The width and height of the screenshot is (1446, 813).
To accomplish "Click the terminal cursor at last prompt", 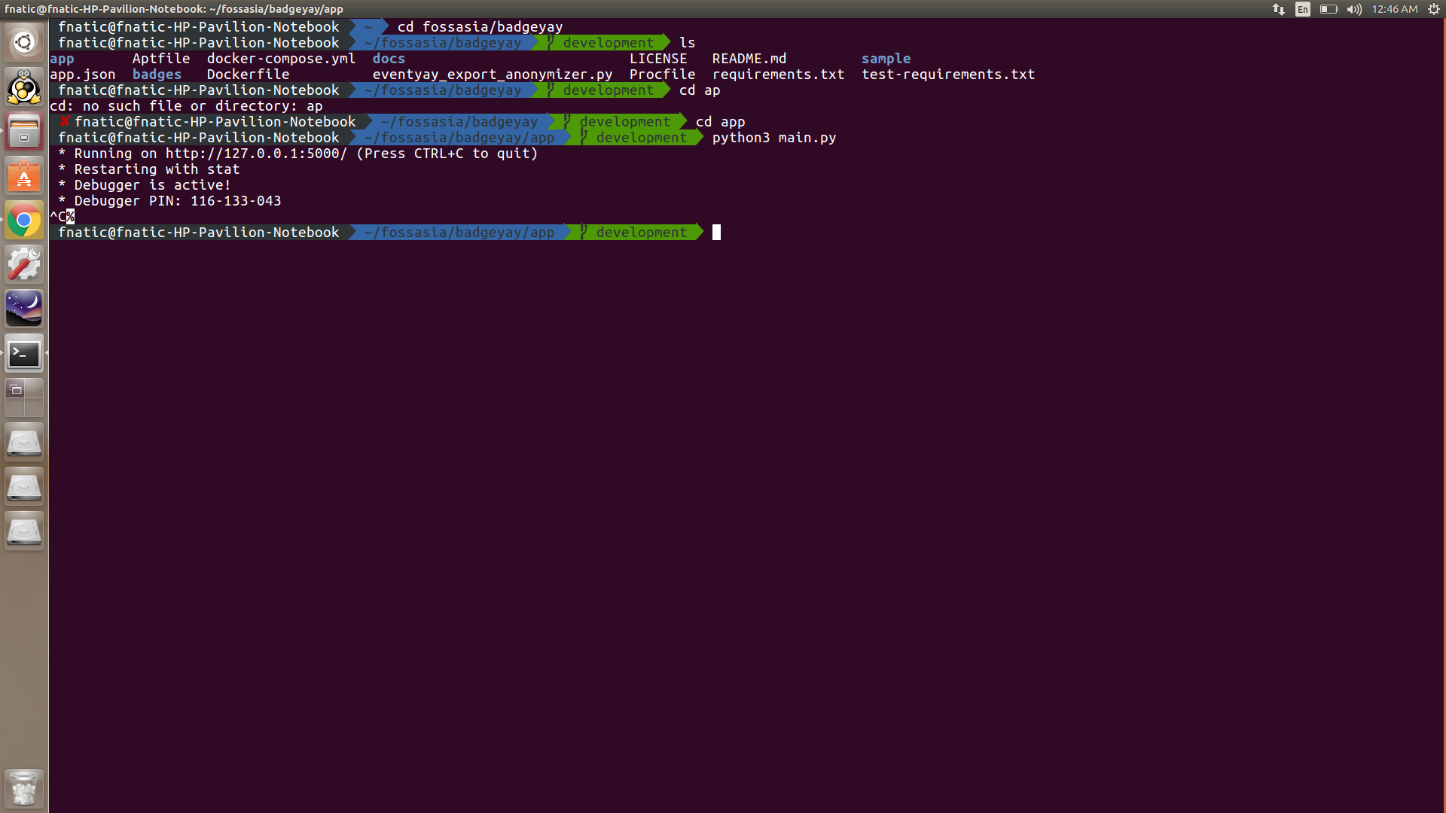I will pyautogui.click(x=716, y=233).
